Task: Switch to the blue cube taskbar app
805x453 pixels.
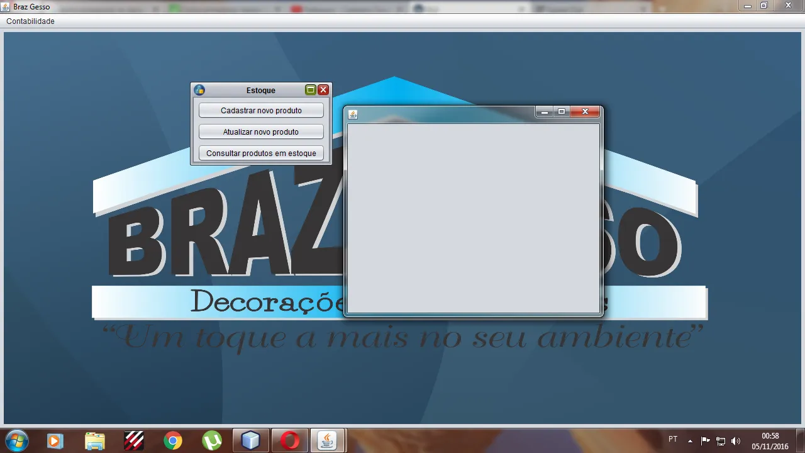Action: pyautogui.click(x=251, y=441)
